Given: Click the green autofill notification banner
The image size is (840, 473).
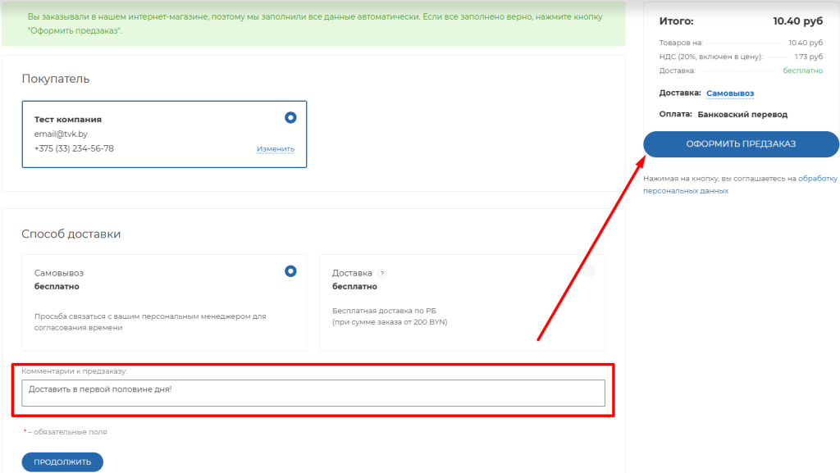Looking at the screenshot, I should (313, 23).
